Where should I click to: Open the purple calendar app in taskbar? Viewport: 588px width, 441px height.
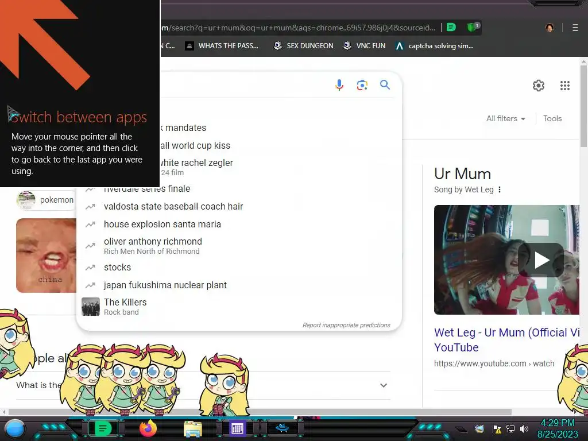[x=237, y=428]
